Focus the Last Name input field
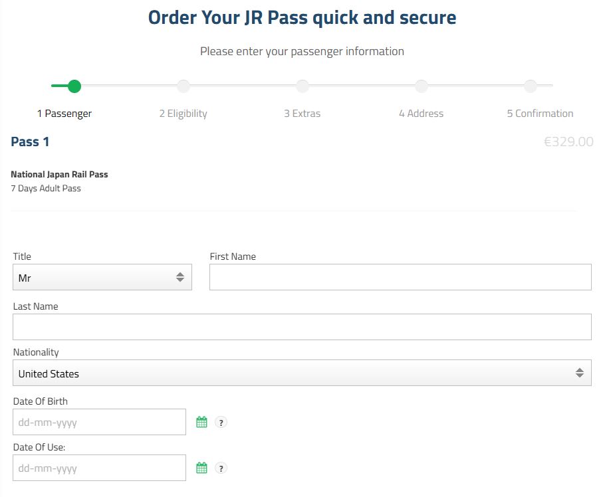Viewport: 609px width, 497px height. (302, 327)
